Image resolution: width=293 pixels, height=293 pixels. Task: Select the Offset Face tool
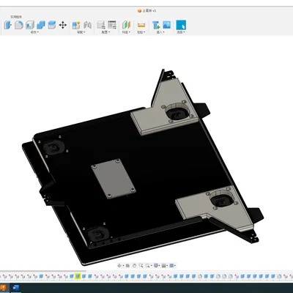click(x=52, y=25)
